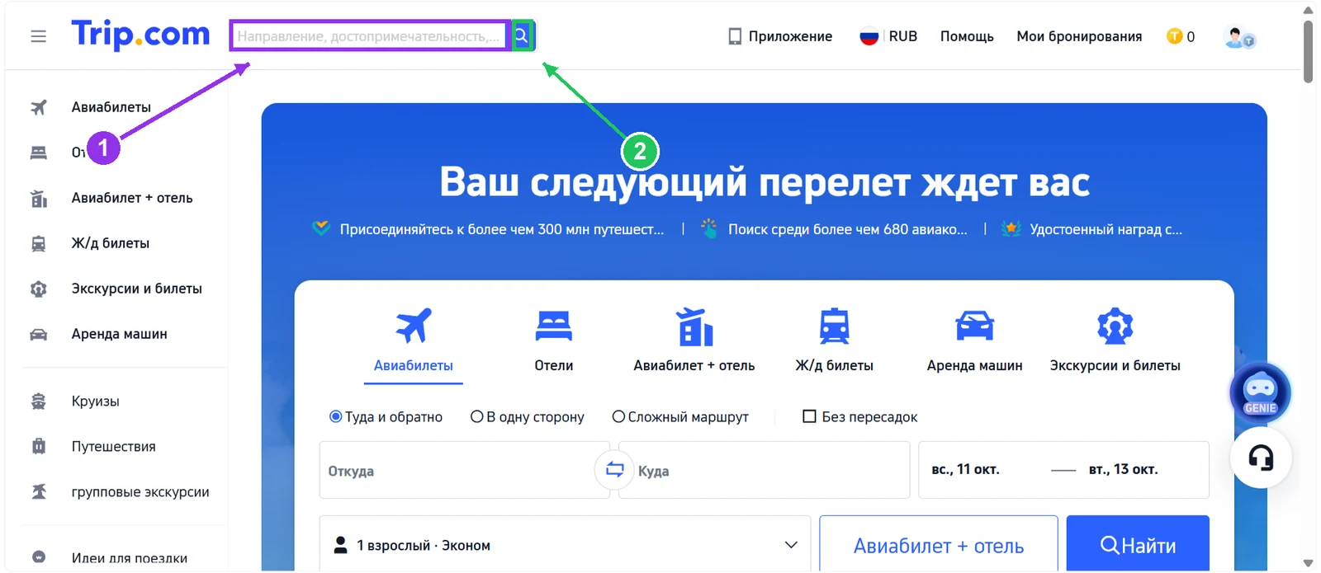Click the Авиабилет + отель outlined button
The image size is (1321, 573).
[x=939, y=545]
